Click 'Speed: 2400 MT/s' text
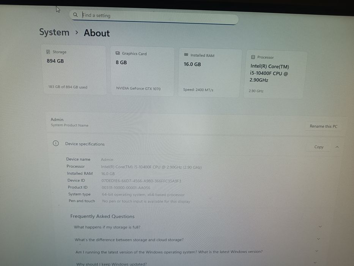This screenshot has height=266, width=354. [198, 90]
